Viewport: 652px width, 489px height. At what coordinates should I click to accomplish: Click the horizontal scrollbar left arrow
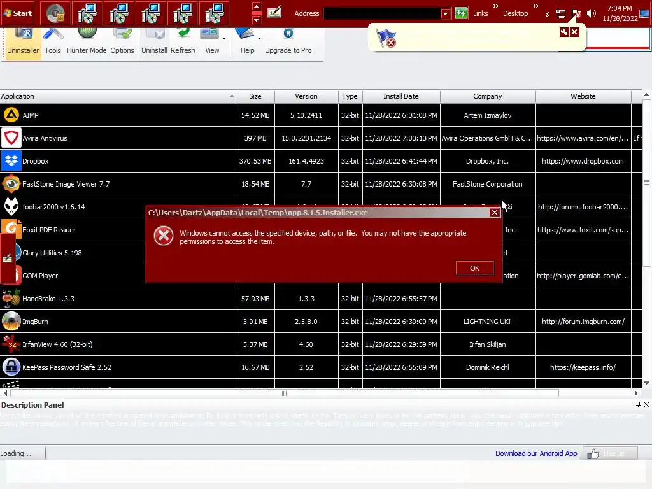(5, 393)
